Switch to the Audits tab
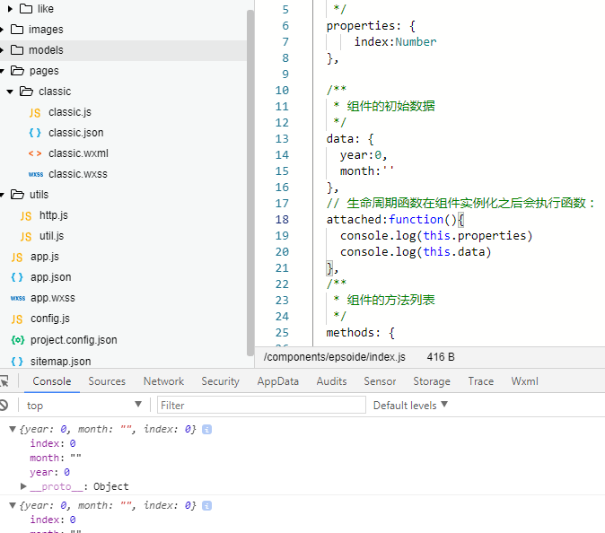605x533 pixels. (x=331, y=381)
